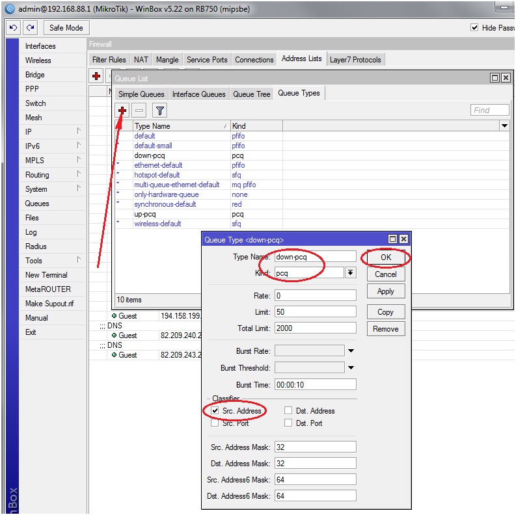Click the redo arrow in top toolbar
This screenshot has height=515, width=516.
(x=30, y=28)
